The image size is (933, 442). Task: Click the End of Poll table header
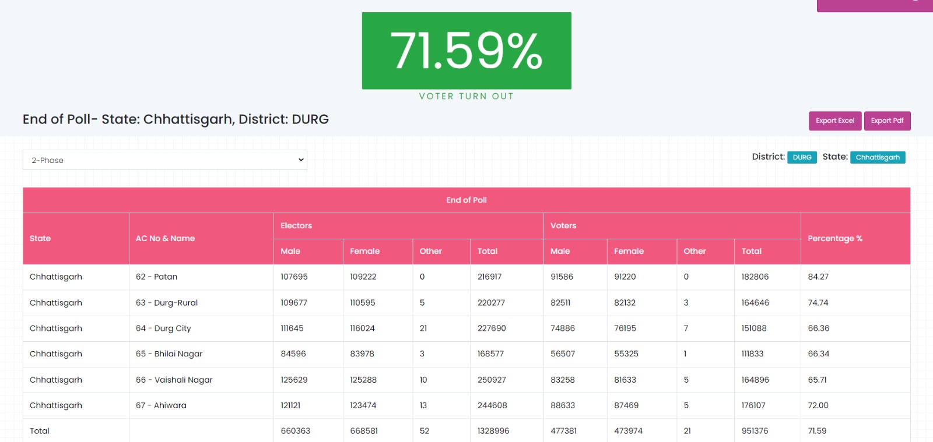pyautogui.click(x=466, y=200)
